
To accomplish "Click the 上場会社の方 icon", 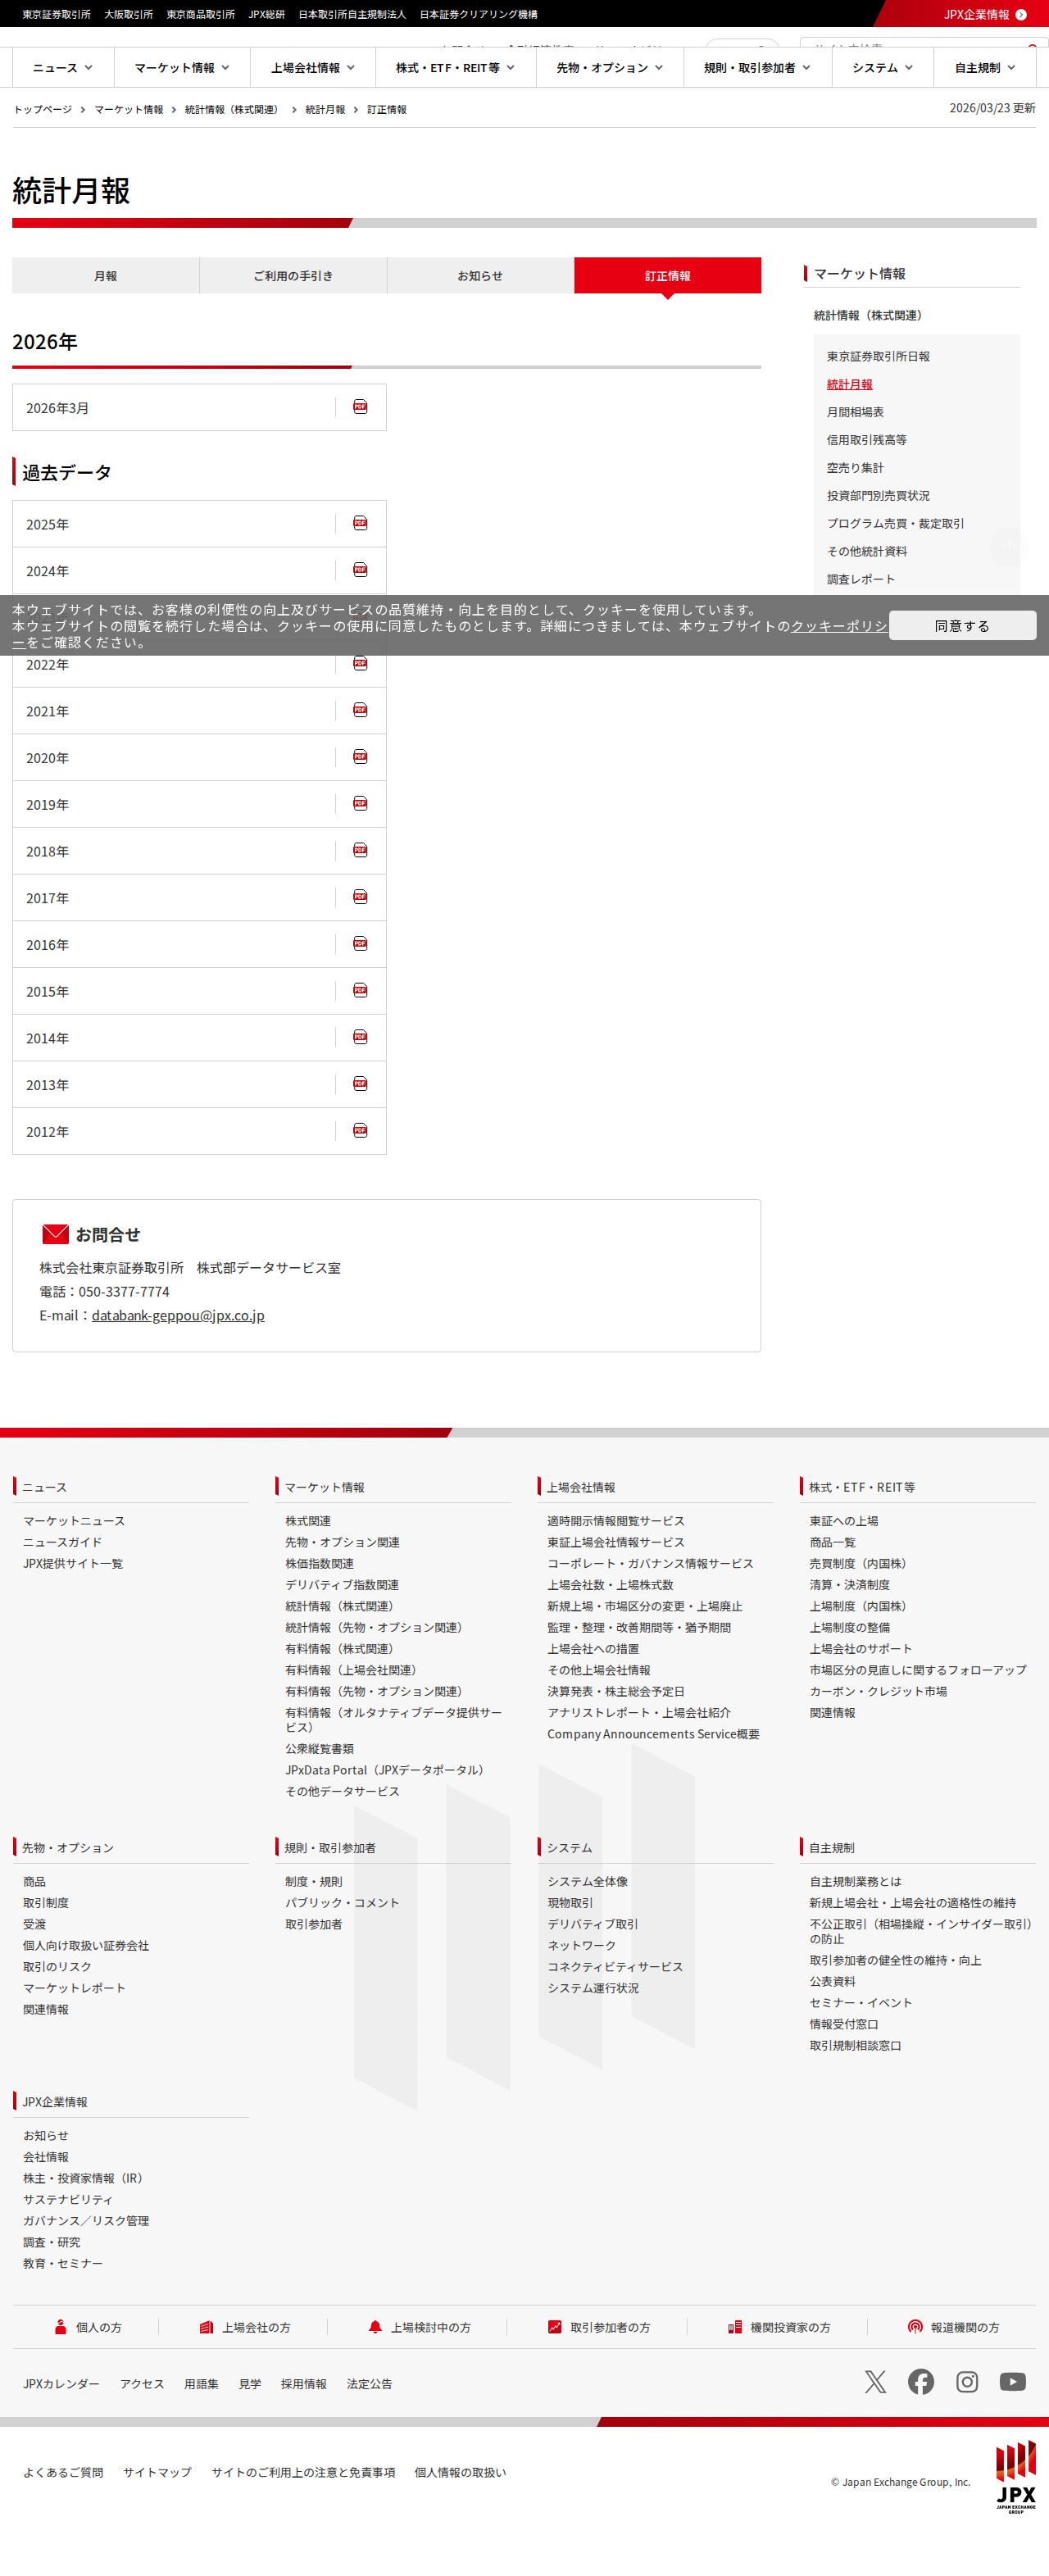I will (x=206, y=2327).
